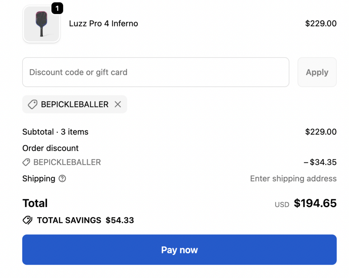Image resolution: width=349 pixels, height=278 pixels.
Task: Click the tag icon in discount chip
Action: 32,104
